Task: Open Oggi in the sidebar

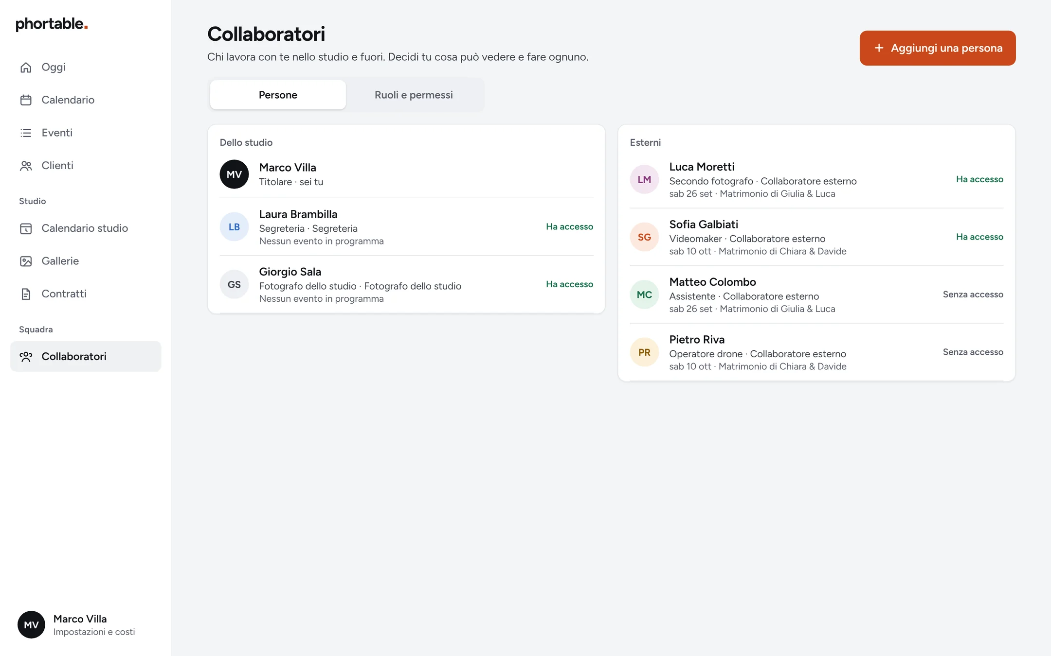Action: pyautogui.click(x=86, y=67)
